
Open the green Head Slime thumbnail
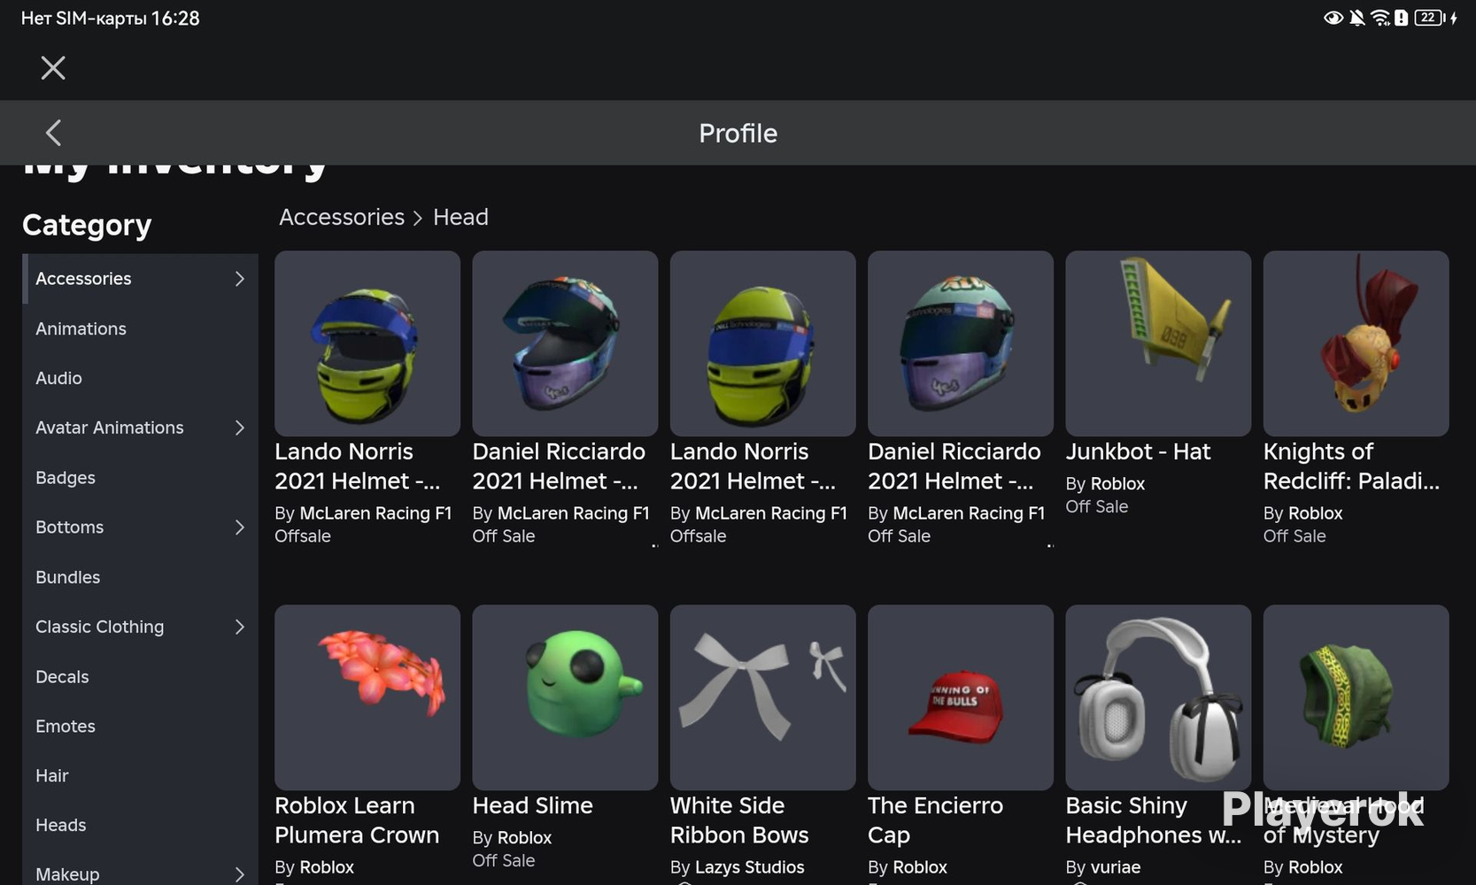click(x=565, y=697)
